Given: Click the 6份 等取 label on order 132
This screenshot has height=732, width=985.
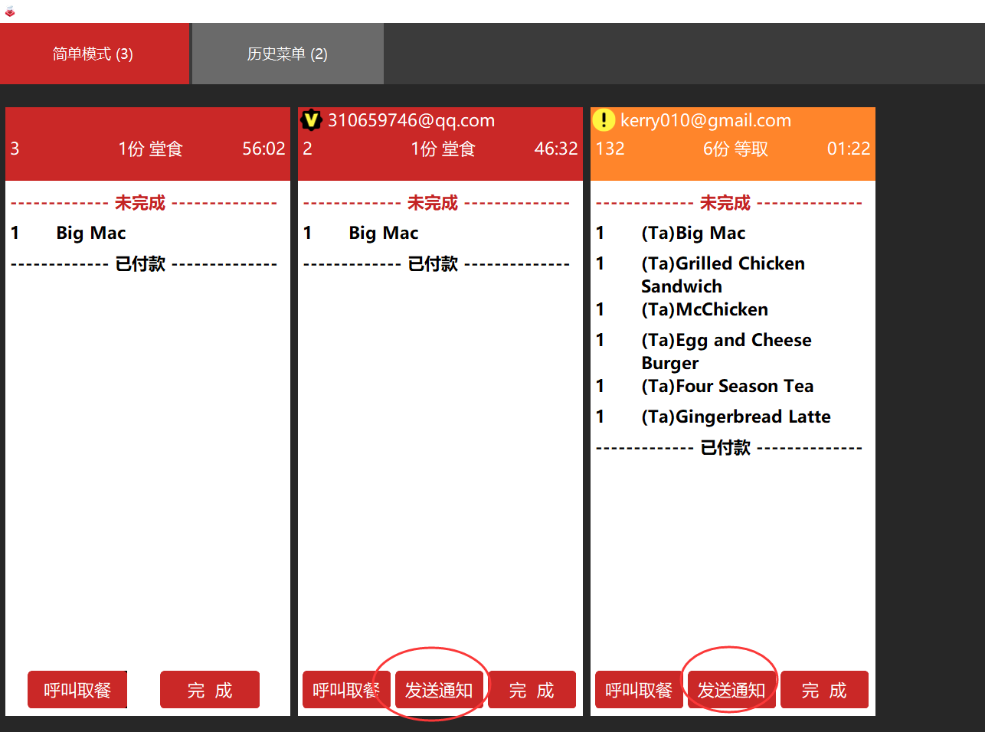Looking at the screenshot, I should [x=735, y=149].
